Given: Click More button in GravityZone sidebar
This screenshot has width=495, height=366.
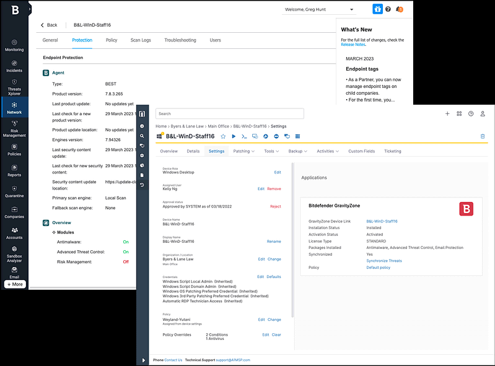Looking at the screenshot, I should [x=15, y=284].
